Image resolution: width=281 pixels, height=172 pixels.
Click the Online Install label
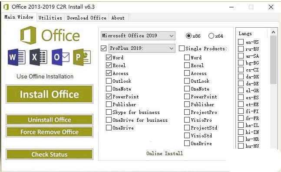[165, 153]
